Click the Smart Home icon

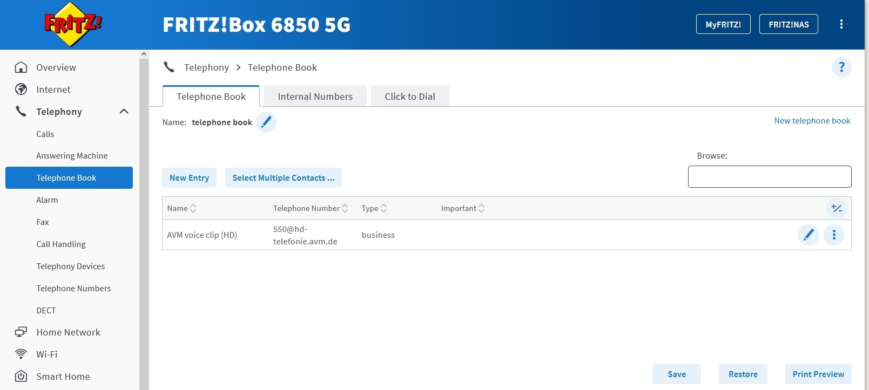point(21,377)
